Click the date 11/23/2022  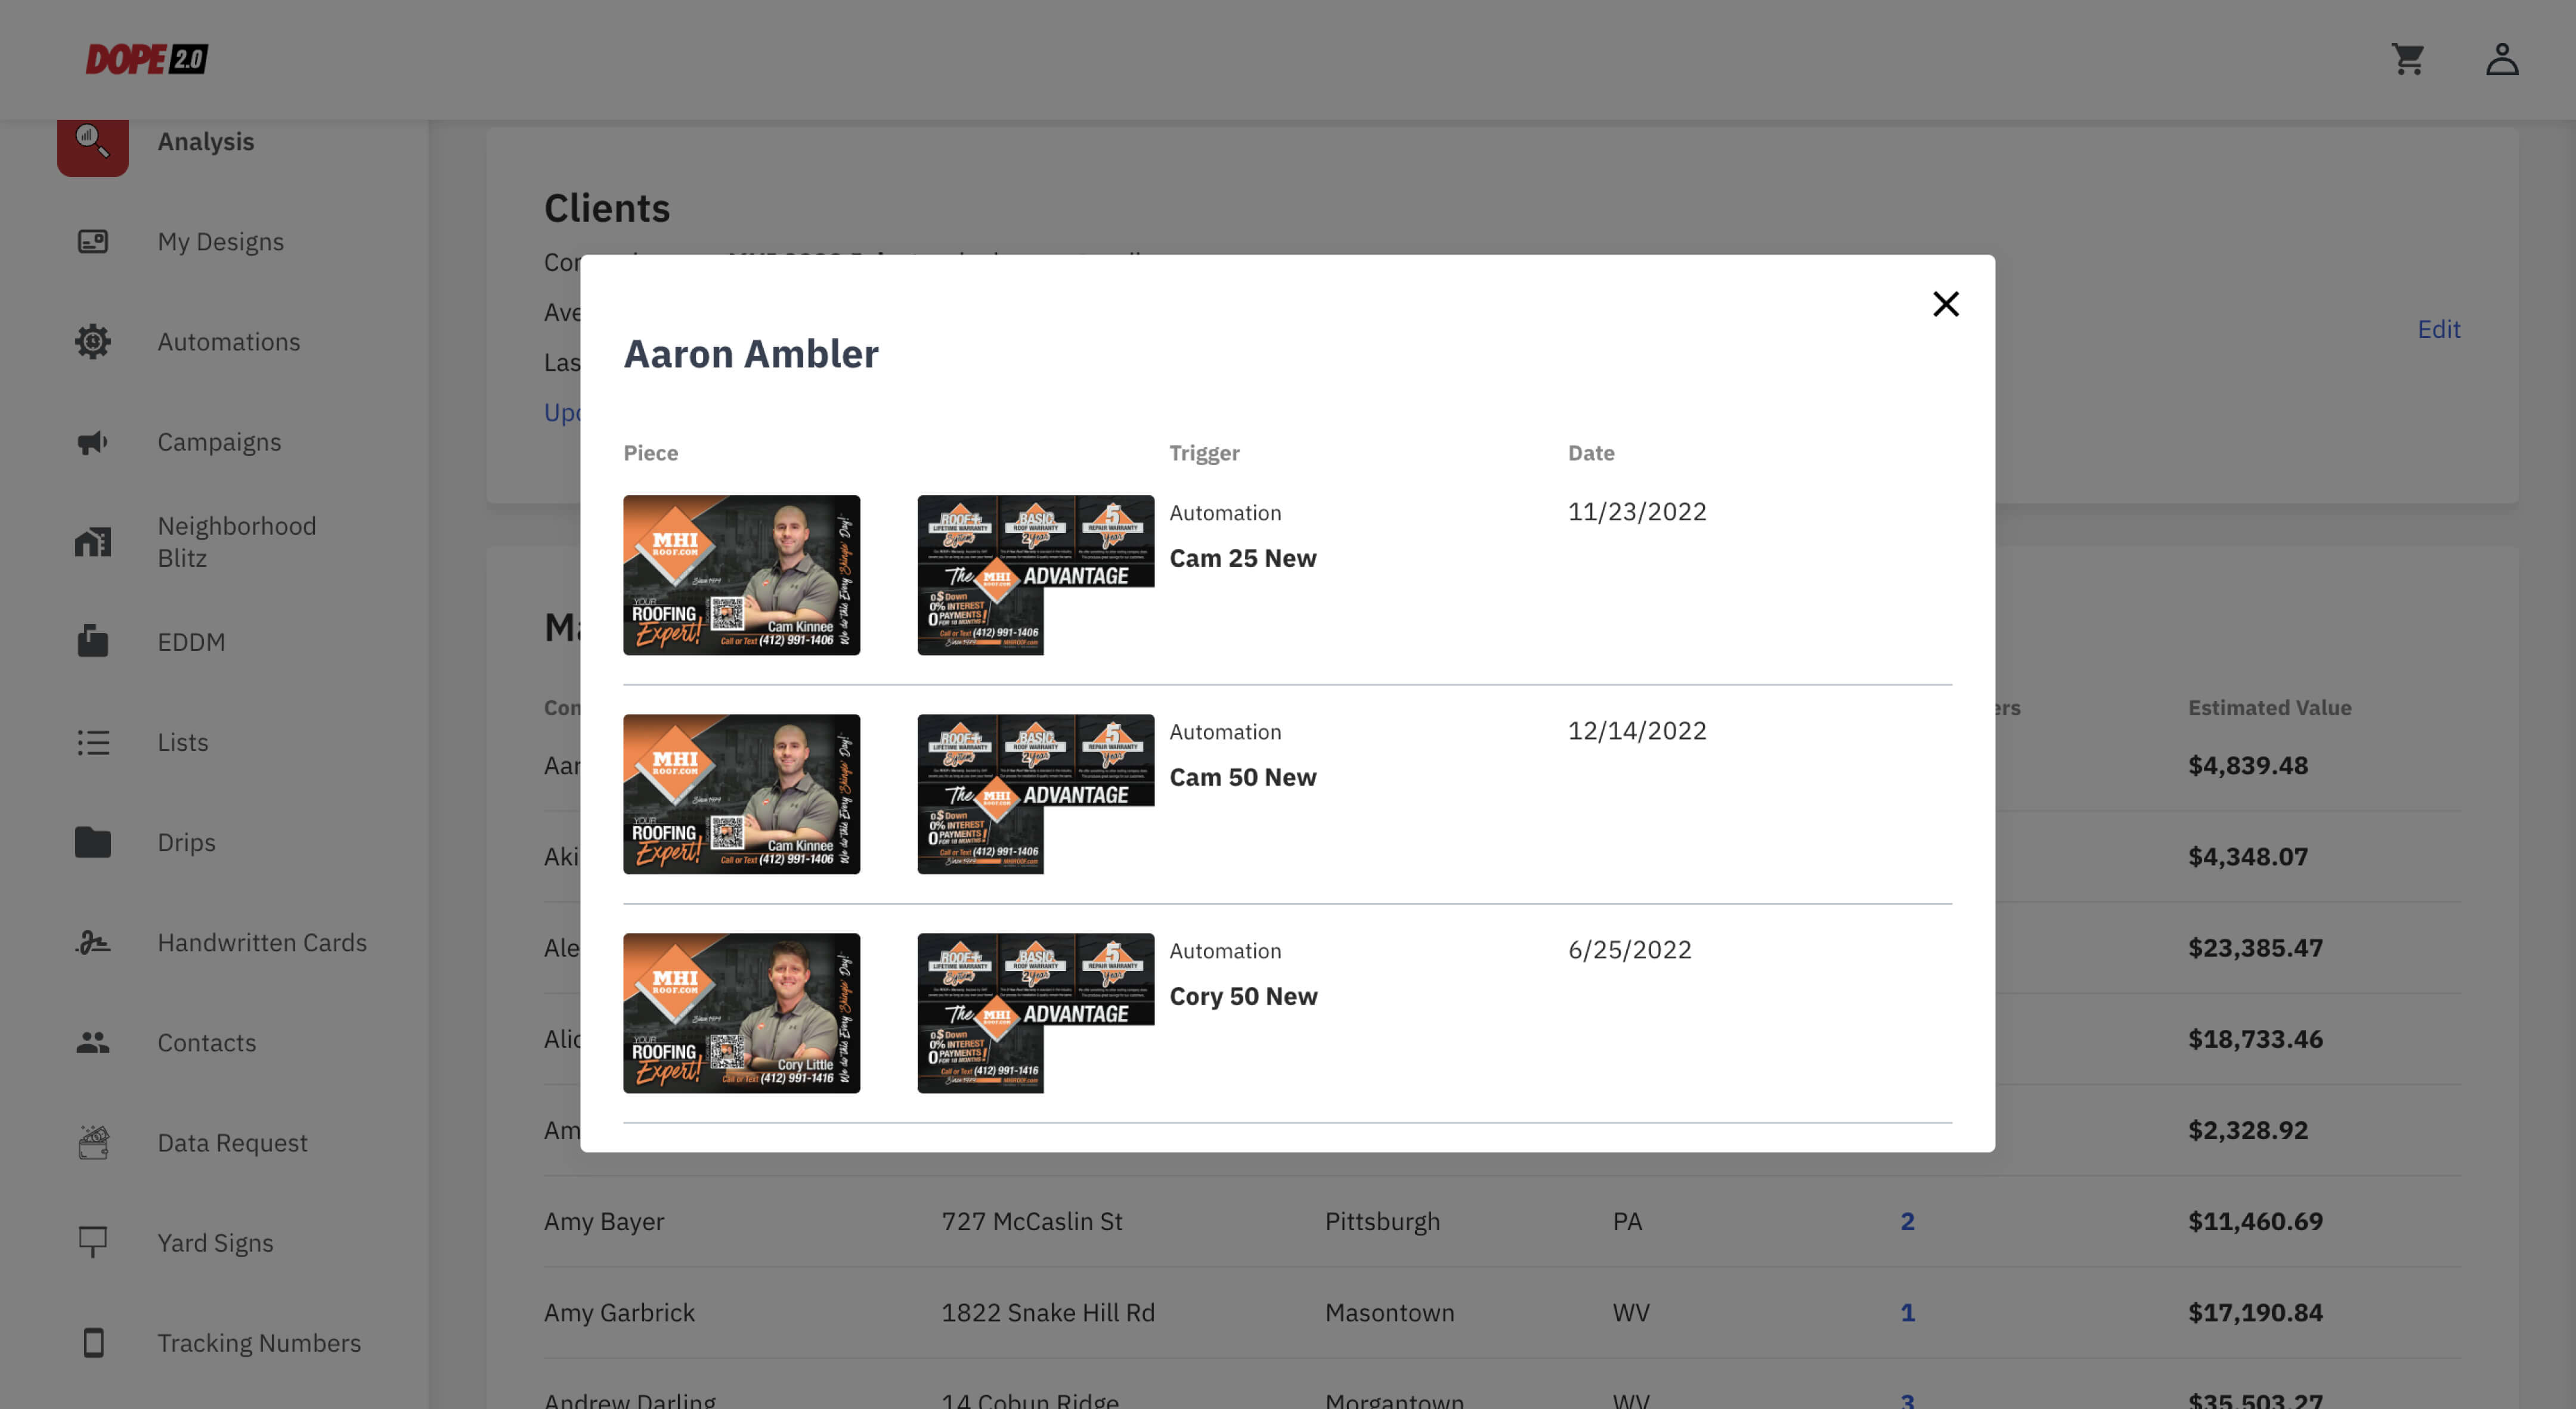coord(1636,511)
